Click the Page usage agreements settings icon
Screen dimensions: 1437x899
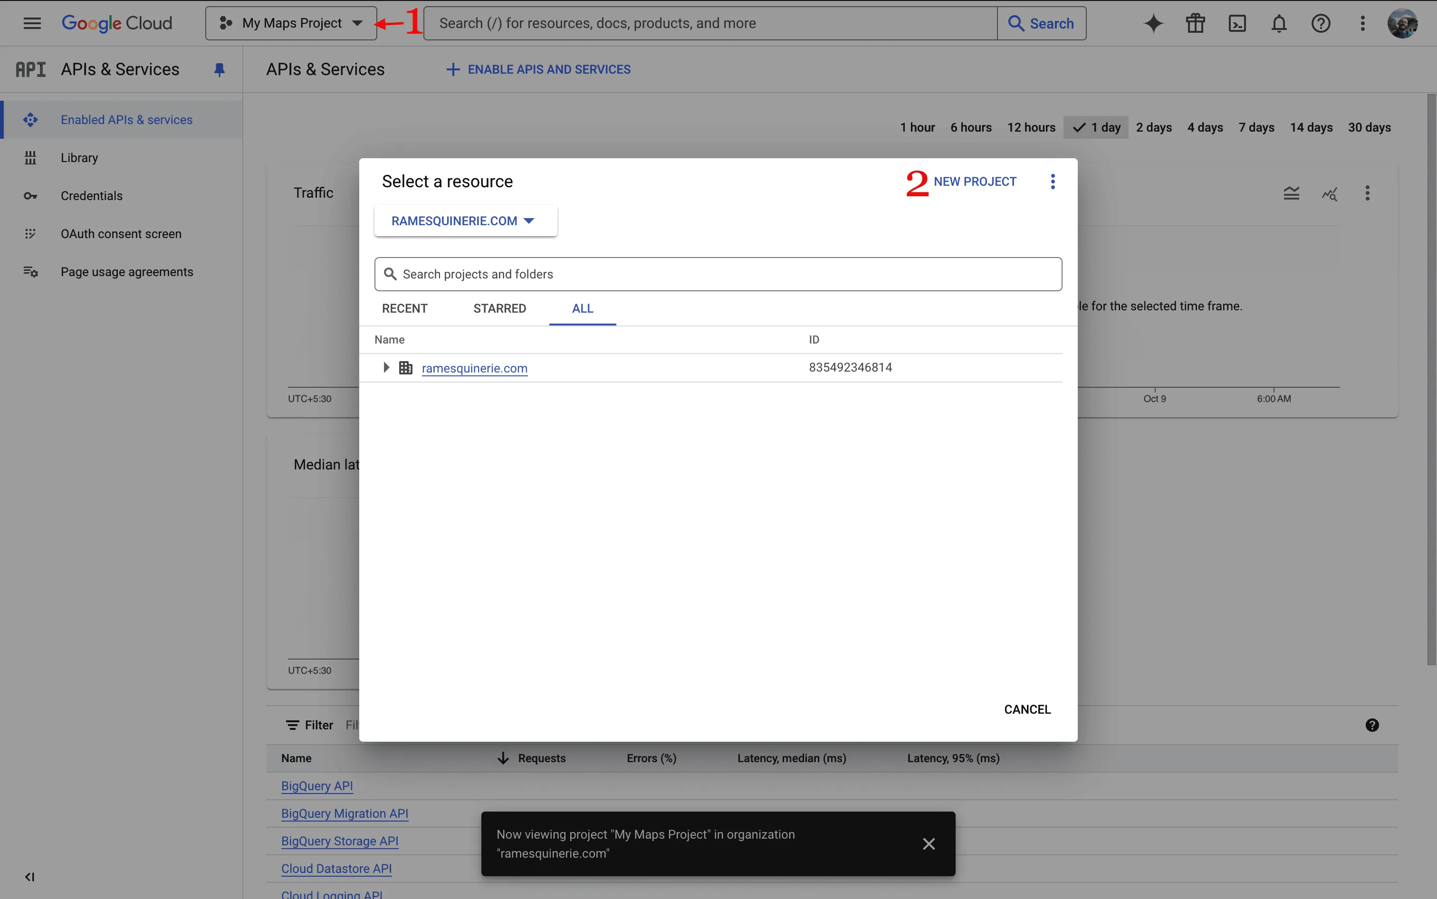click(30, 272)
